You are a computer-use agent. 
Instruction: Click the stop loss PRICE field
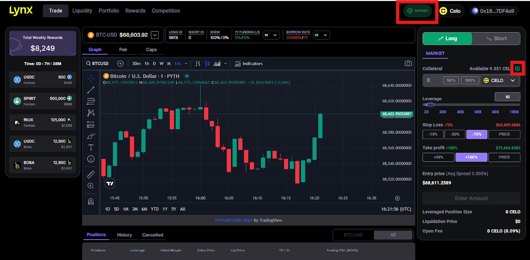click(x=504, y=134)
